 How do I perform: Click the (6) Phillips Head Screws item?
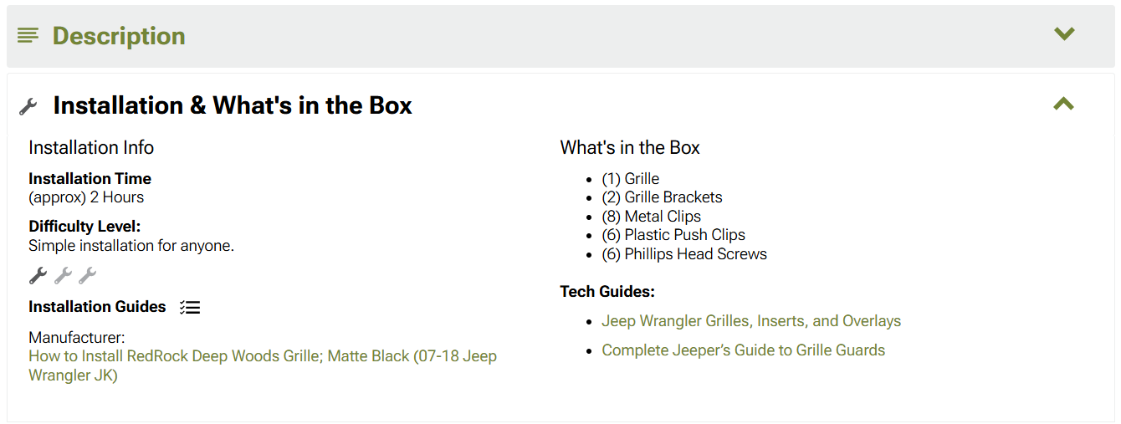tap(684, 254)
